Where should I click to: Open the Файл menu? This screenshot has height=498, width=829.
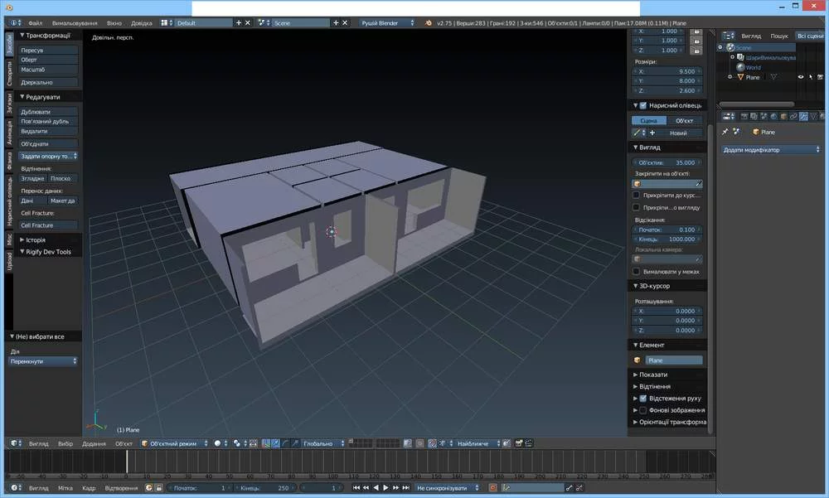click(x=35, y=23)
